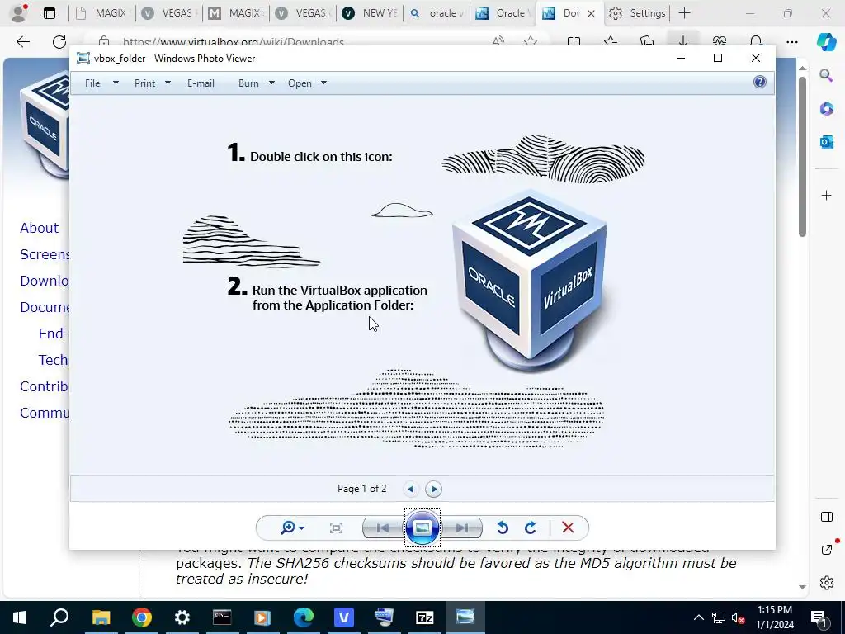Click the Community link in VirtualBox sidebar

click(45, 413)
